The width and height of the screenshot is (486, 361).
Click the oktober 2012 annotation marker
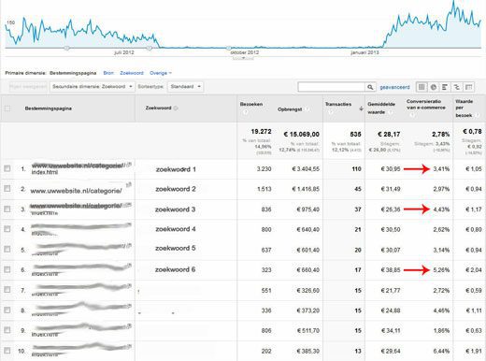[x=229, y=48]
